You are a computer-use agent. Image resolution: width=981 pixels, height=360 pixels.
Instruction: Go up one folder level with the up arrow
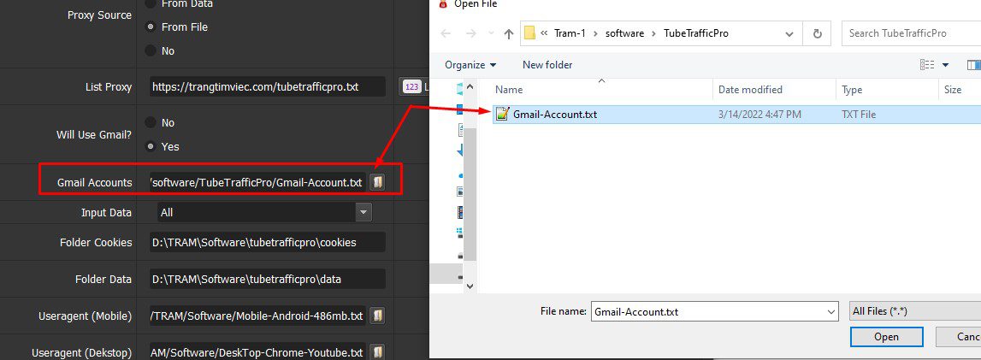pyautogui.click(x=509, y=33)
